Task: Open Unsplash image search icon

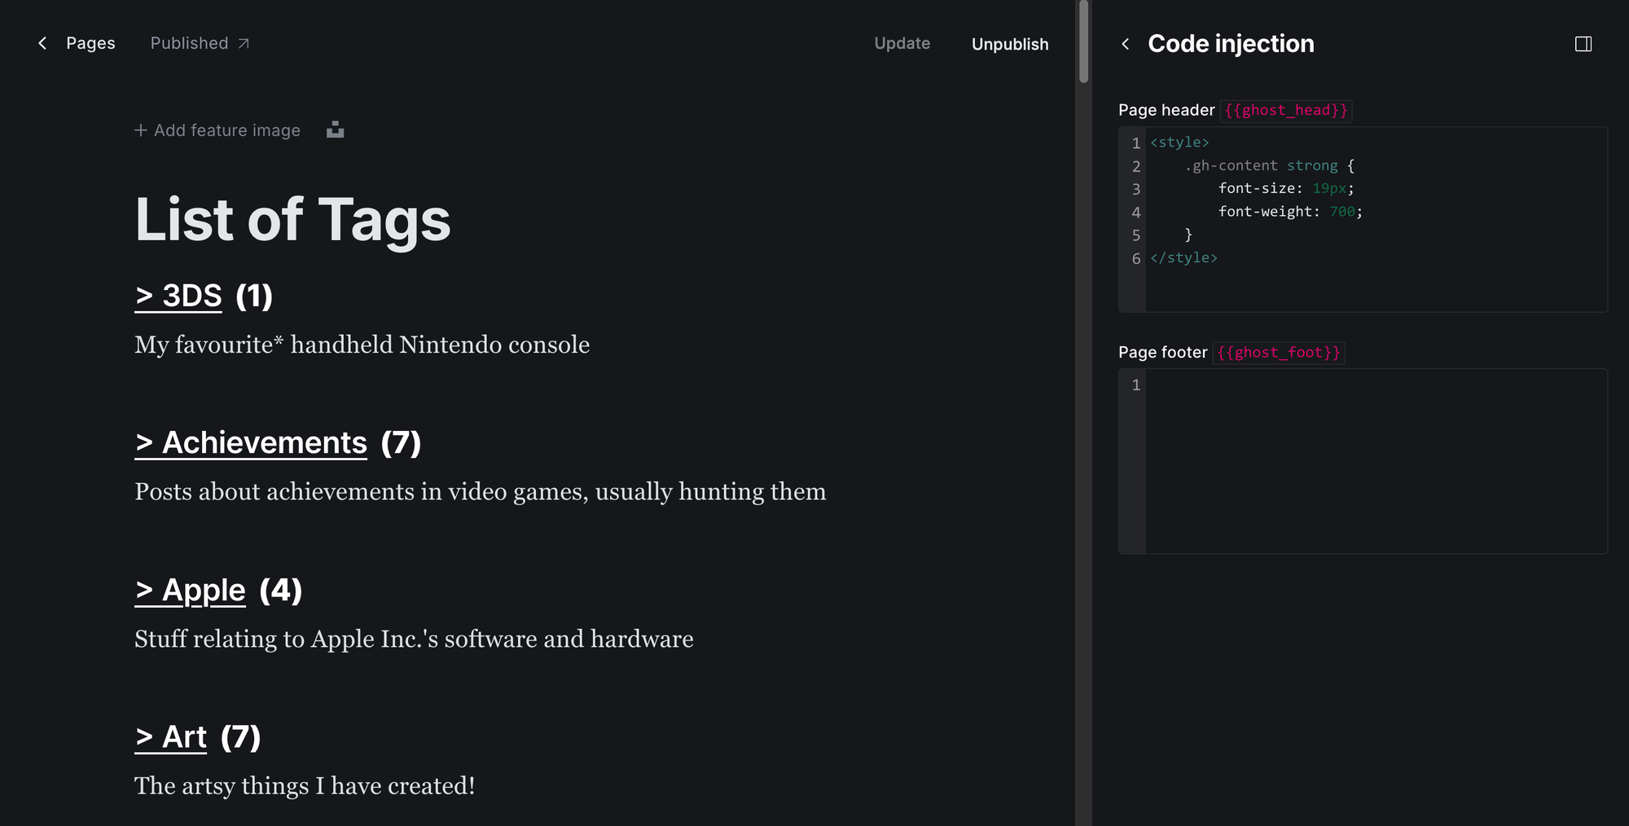Action: click(335, 130)
